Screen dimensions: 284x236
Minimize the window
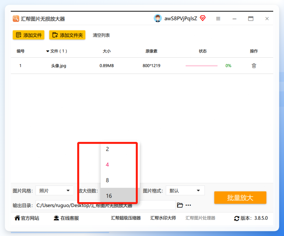[x=234, y=19]
